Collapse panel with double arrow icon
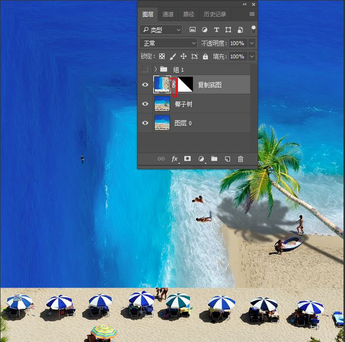Viewport: 345px width, 342px height. (244, 4)
